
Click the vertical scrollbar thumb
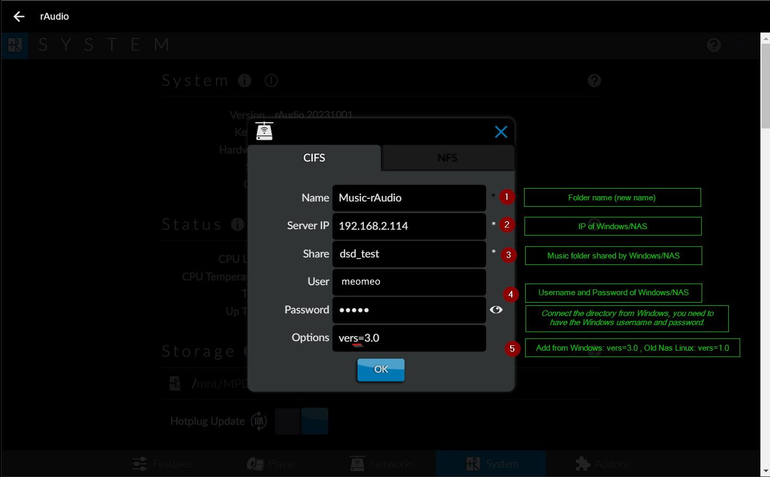765,86
